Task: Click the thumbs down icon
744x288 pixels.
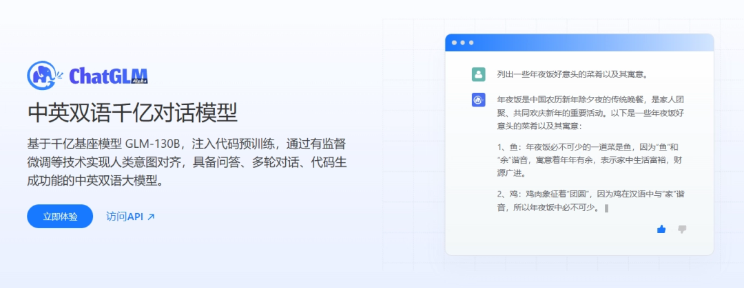Action: tap(682, 229)
